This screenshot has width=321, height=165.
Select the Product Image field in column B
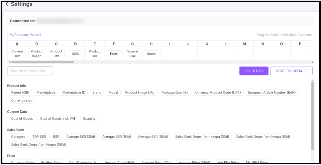click(37, 54)
